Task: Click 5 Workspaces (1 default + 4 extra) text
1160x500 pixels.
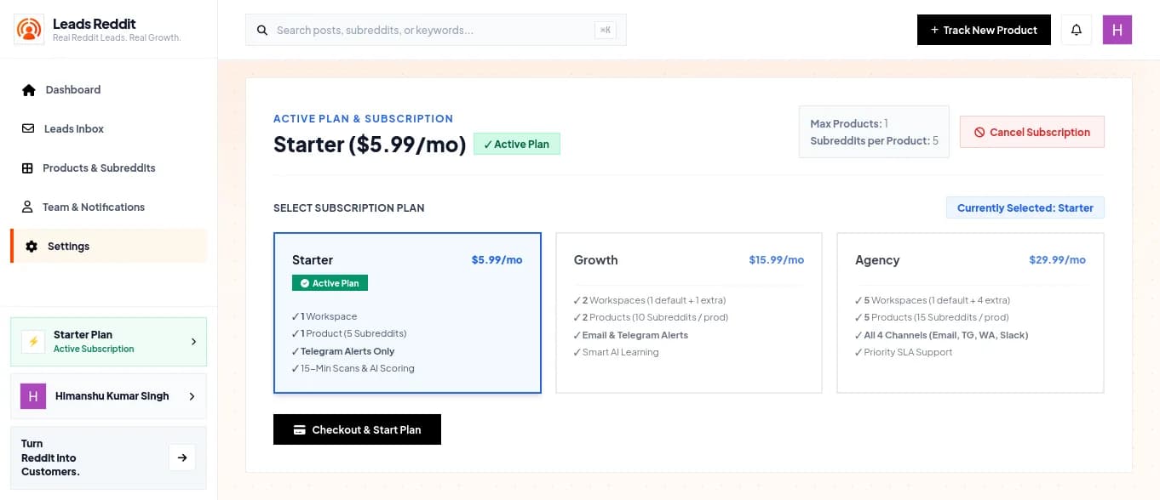Action: point(937,300)
